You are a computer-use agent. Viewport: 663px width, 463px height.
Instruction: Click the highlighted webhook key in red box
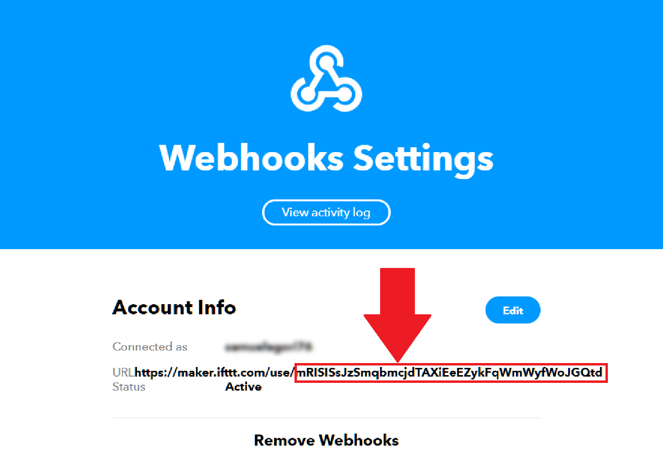pos(450,373)
